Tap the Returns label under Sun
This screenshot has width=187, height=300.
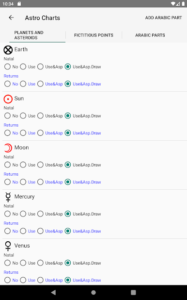pyautogui.click(x=11, y=125)
